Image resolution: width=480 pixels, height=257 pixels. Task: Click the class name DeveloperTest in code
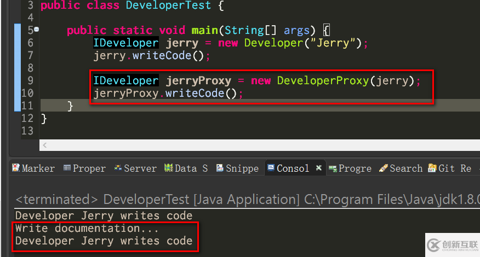(168, 5)
